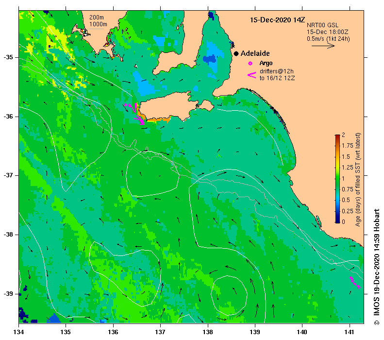
Task: Click the 'drifters@12h' legend text
Action: click(x=277, y=71)
